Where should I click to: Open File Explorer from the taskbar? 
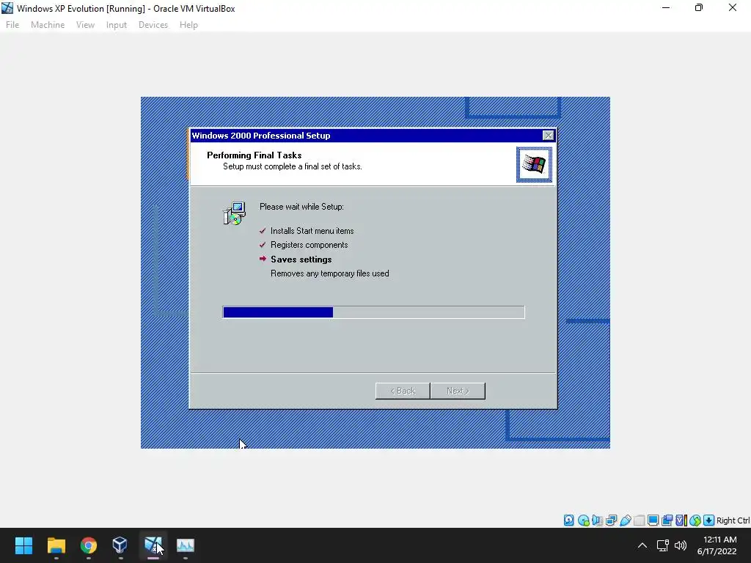point(56,545)
